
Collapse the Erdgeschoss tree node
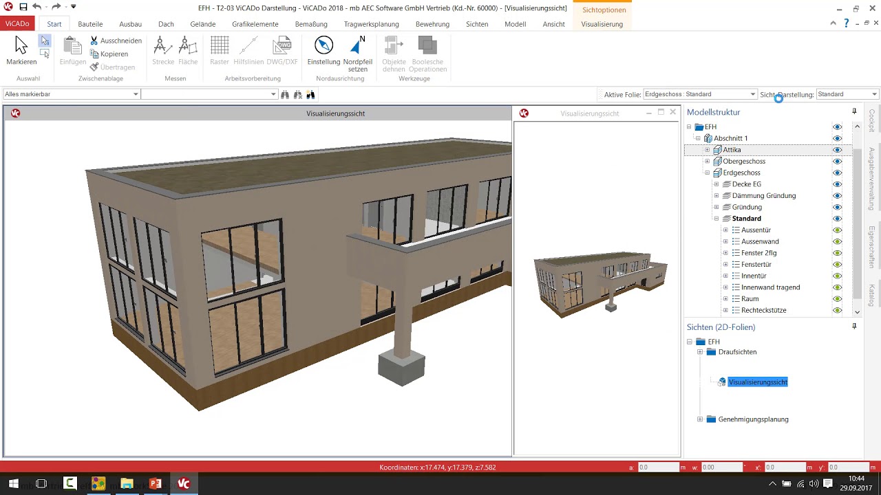point(707,173)
